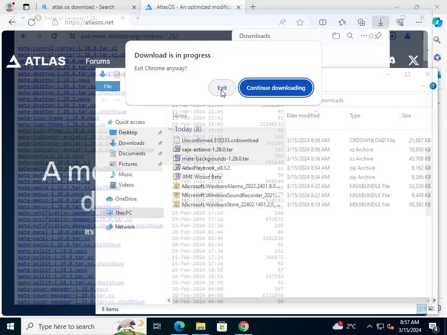Click the taskbar search box
Image resolution: width=447 pixels, height=335 pixels.
click(84, 326)
